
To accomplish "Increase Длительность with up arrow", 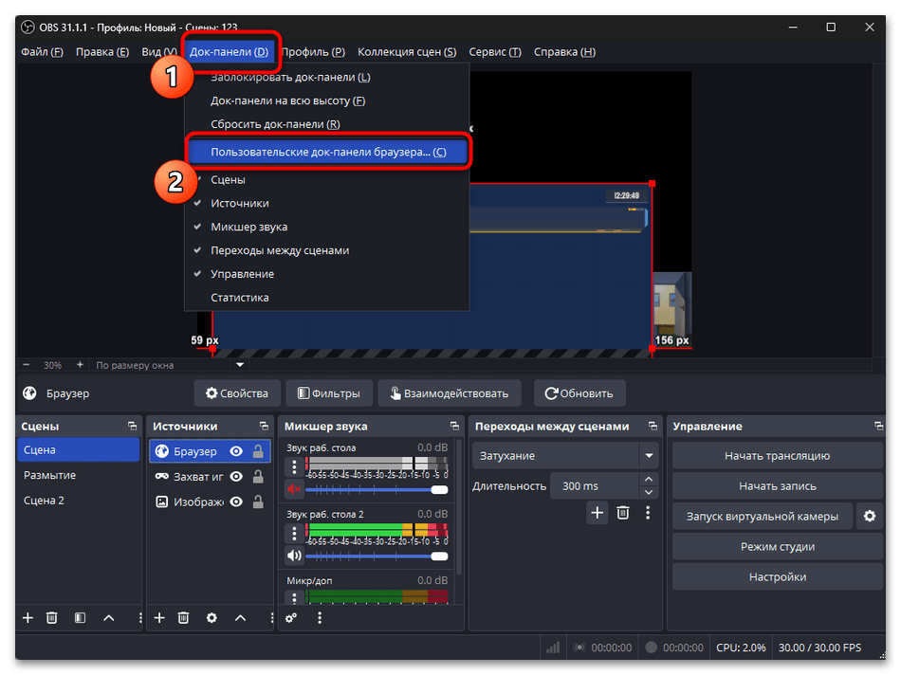I will coord(649,479).
